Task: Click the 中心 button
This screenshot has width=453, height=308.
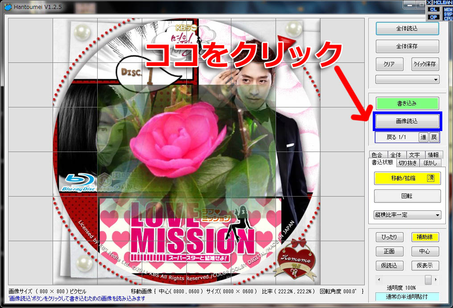Action: (425, 251)
